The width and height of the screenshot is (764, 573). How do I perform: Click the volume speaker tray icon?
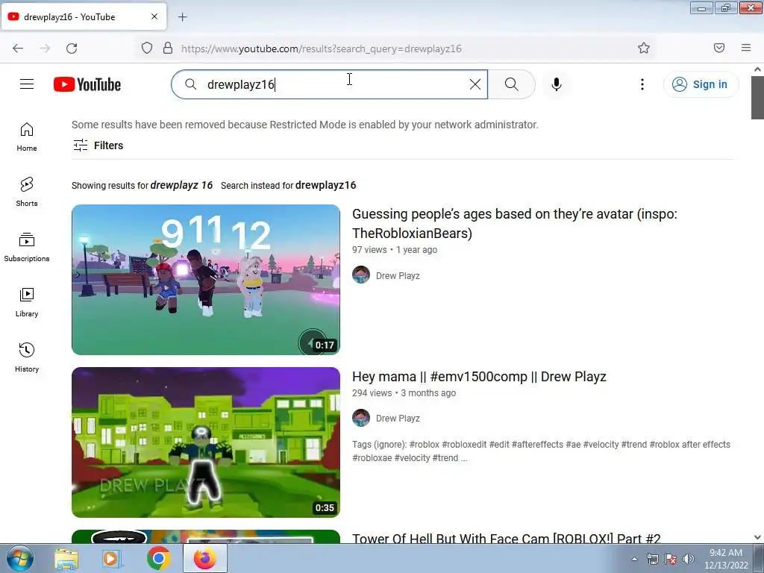689,559
